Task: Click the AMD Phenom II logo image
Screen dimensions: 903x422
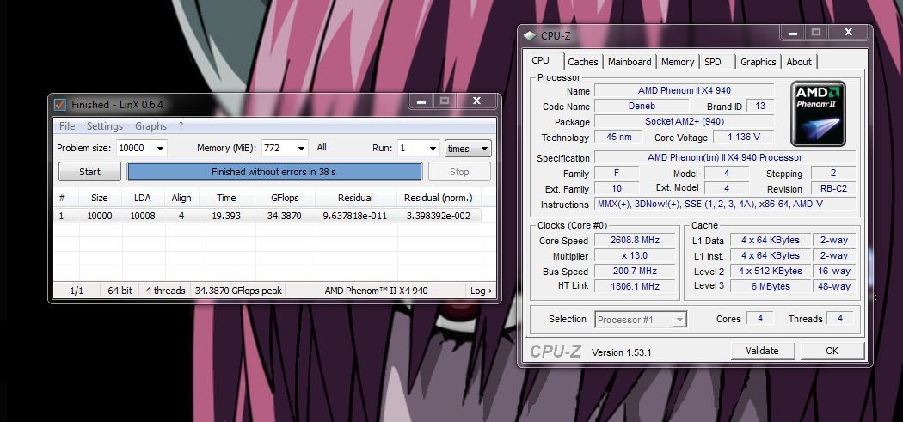Action: click(x=818, y=113)
